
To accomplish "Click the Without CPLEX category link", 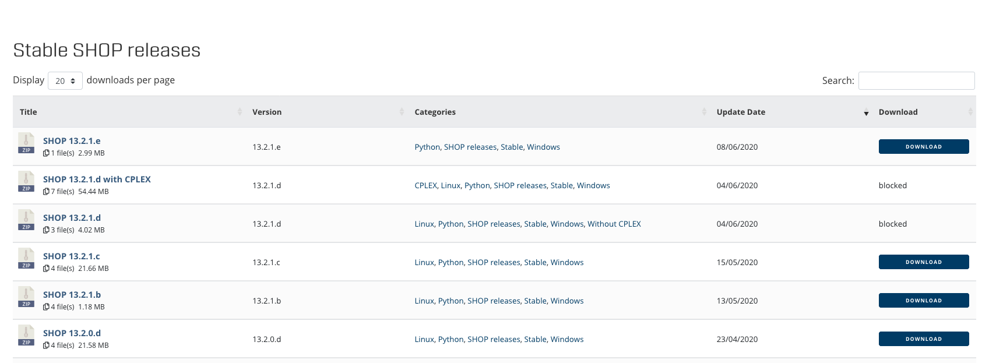I will pyautogui.click(x=614, y=224).
